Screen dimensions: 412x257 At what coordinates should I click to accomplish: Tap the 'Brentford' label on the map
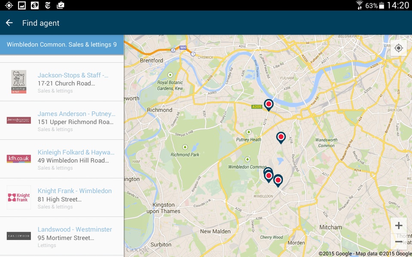(151, 60)
